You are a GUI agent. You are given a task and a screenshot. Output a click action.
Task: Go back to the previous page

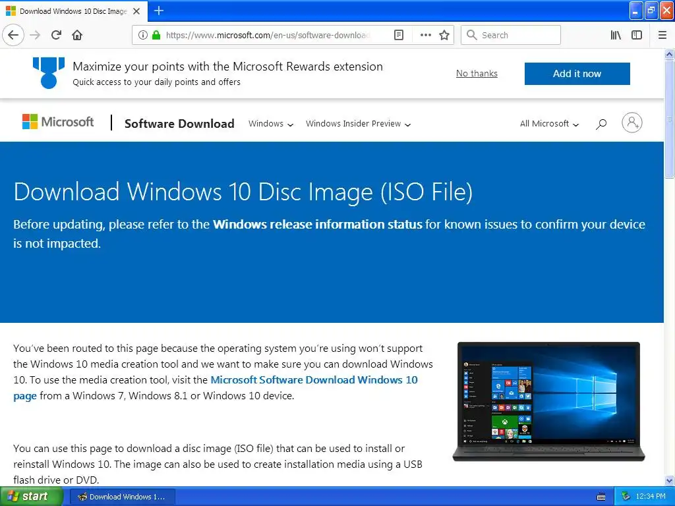point(13,35)
